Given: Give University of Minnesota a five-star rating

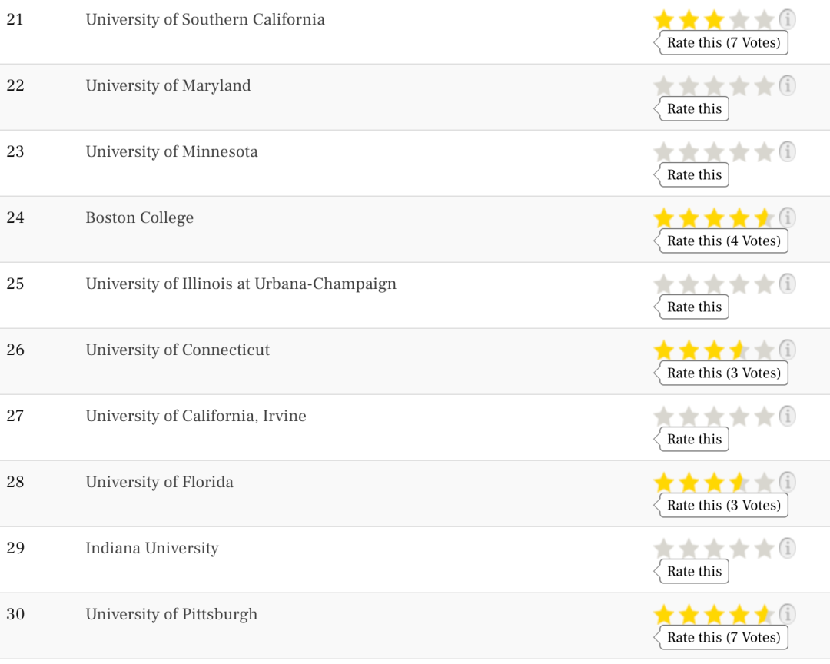Looking at the screenshot, I should [764, 152].
